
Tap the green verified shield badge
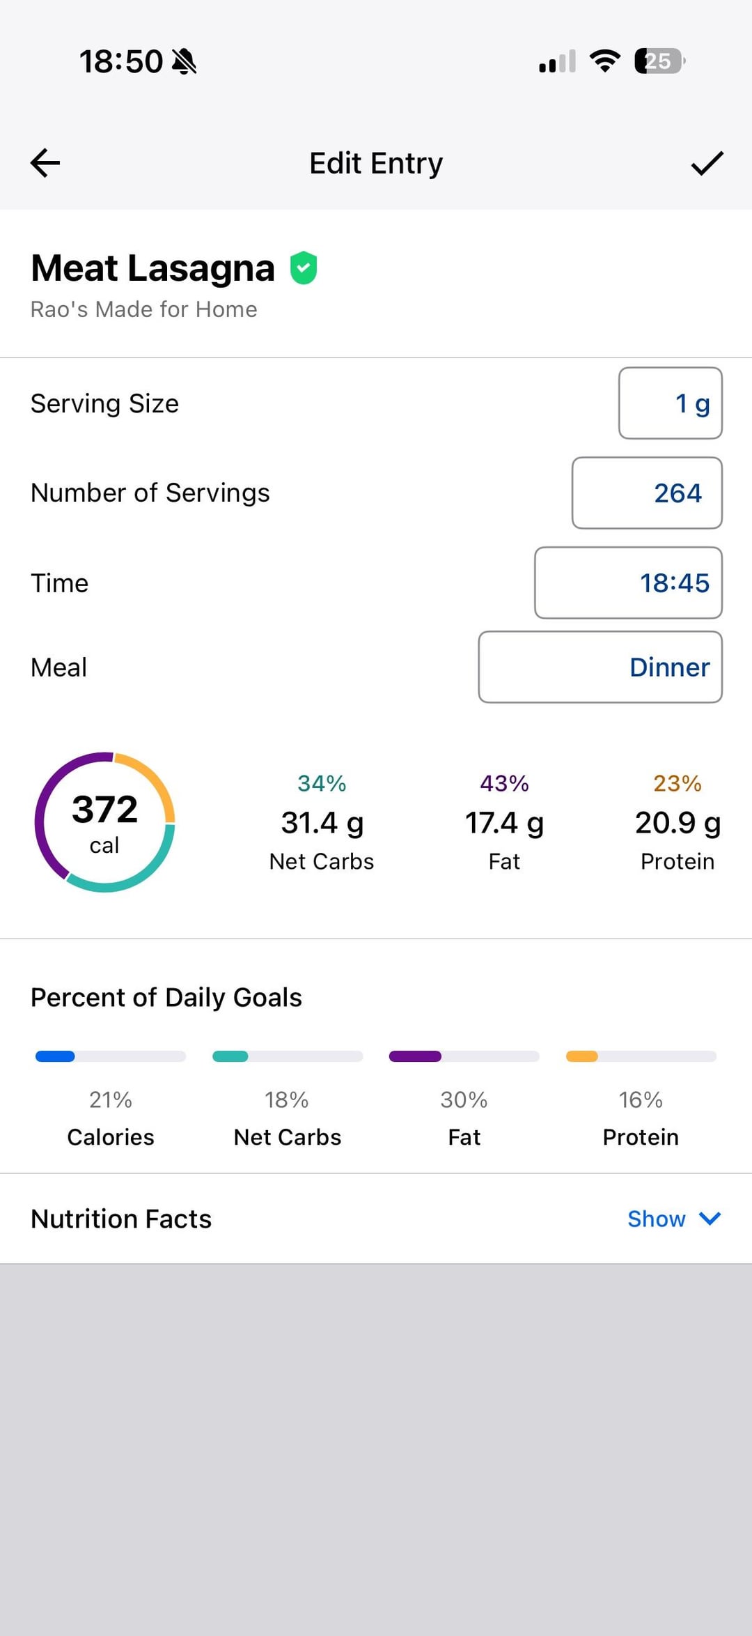[304, 268]
